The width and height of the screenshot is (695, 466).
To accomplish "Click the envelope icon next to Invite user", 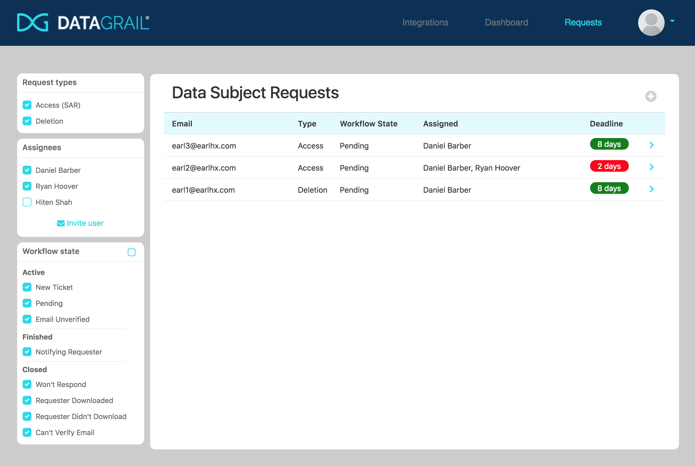I will 60,223.
